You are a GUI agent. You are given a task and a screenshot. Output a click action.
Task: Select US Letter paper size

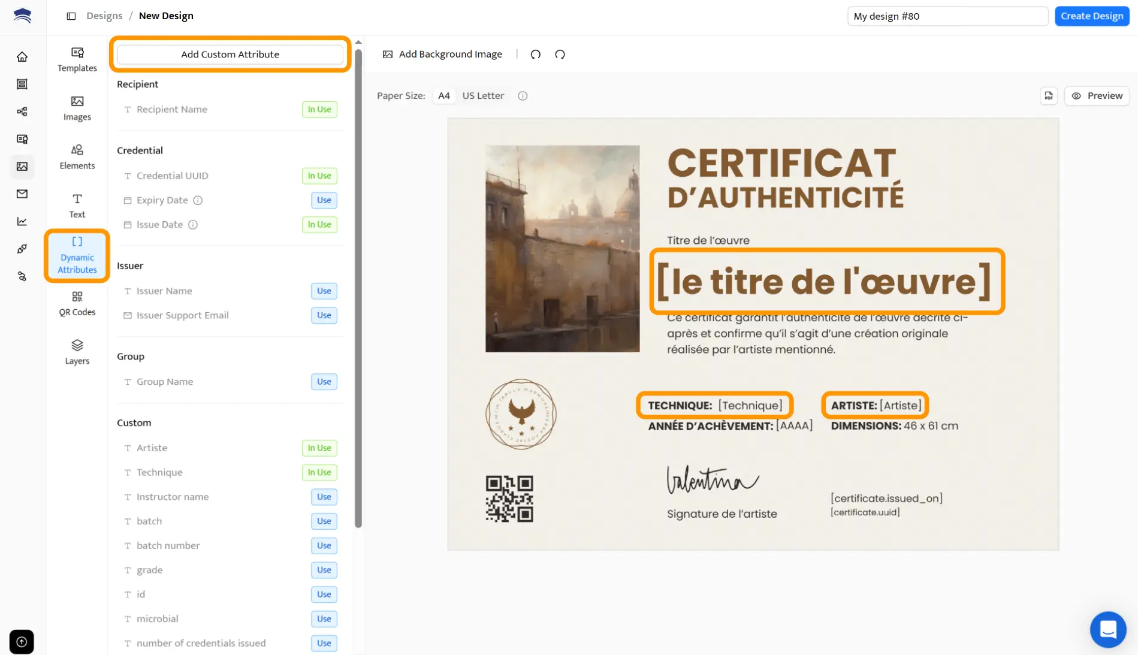(x=483, y=96)
